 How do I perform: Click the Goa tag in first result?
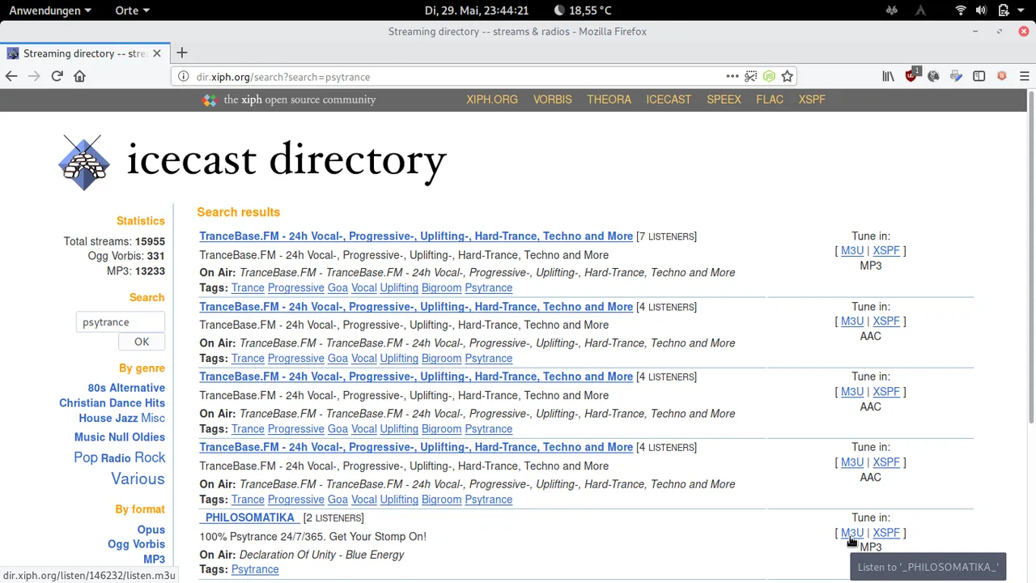click(338, 288)
